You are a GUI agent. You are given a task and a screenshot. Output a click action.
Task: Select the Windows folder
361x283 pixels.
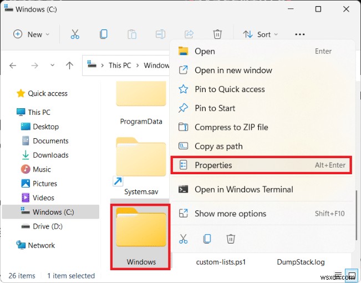click(x=140, y=237)
